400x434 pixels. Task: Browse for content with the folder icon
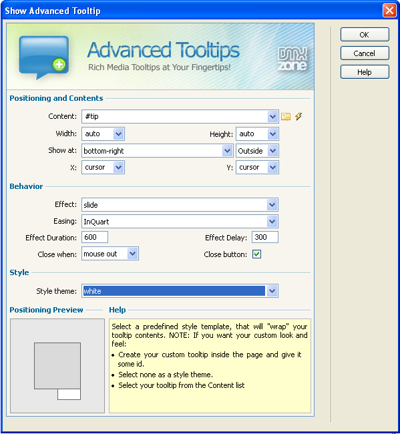(286, 117)
